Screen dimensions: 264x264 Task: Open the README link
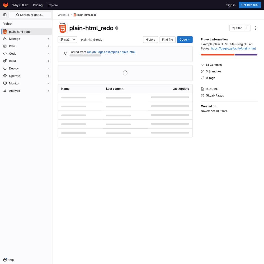click(x=212, y=89)
